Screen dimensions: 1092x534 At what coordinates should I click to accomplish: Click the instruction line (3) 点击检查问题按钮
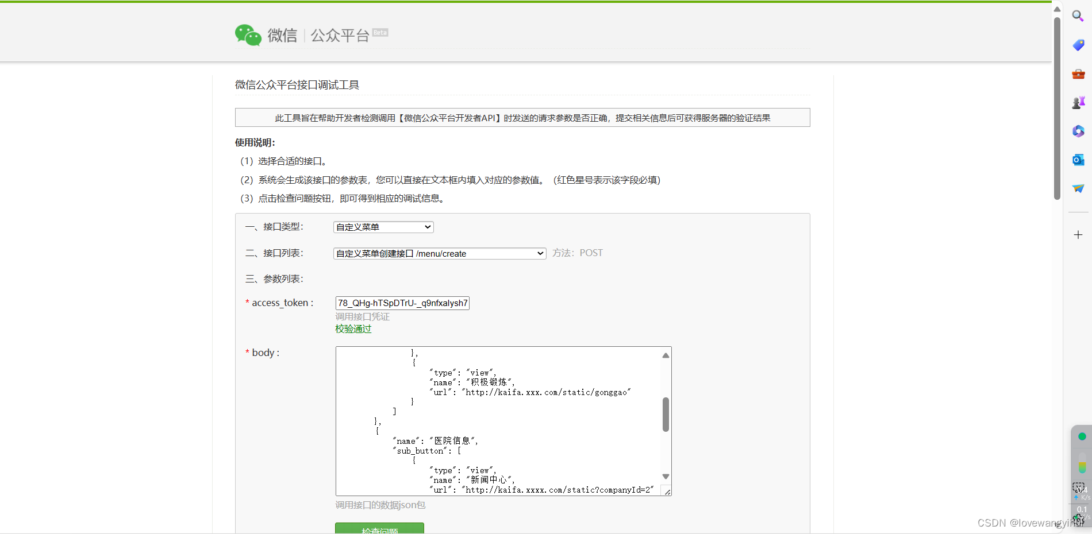(x=343, y=199)
